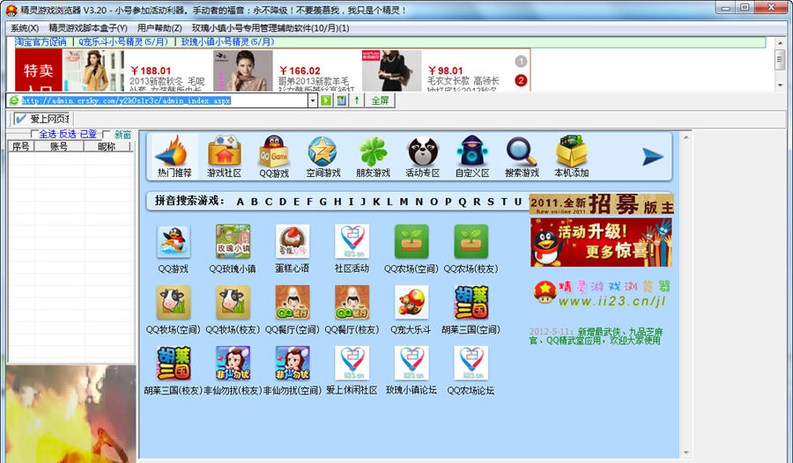Launch 胡莱三国(校友) game icon
This screenshot has width=793, height=463.
pos(174,363)
